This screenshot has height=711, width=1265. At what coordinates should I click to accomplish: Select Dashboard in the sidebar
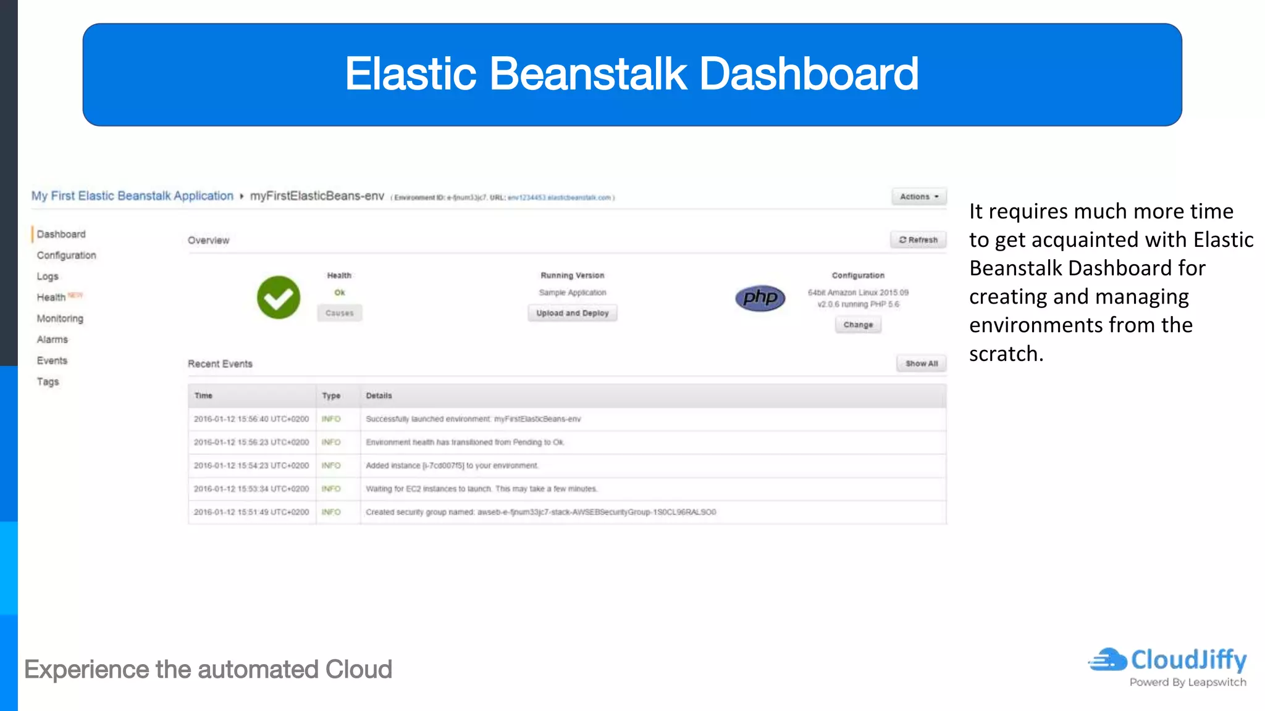[x=61, y=234]
